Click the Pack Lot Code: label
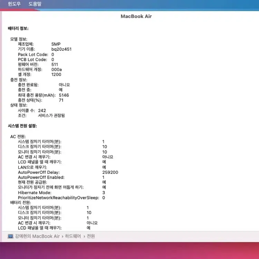Image resolution: width=259 pixels, height=259 pixels. point(33,55)
